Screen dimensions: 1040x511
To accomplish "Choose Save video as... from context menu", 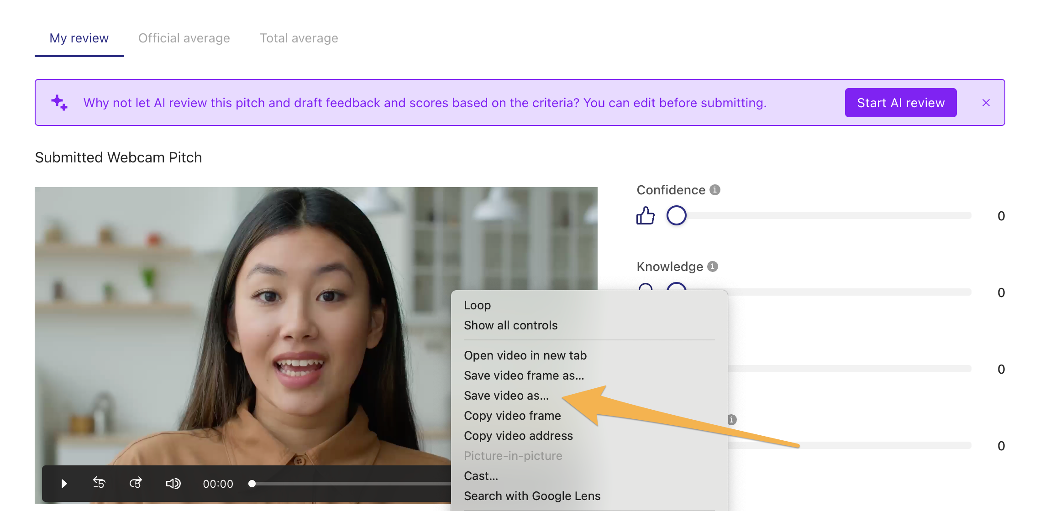I will [506, 396].
